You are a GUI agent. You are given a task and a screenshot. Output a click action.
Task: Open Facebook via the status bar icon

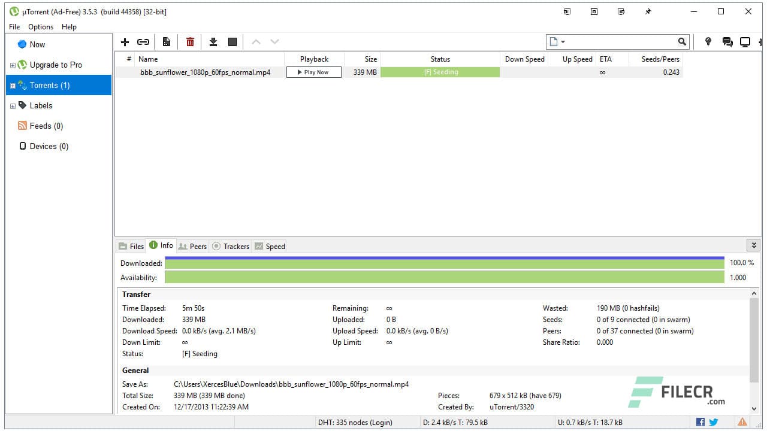click(x=700, y=422)
